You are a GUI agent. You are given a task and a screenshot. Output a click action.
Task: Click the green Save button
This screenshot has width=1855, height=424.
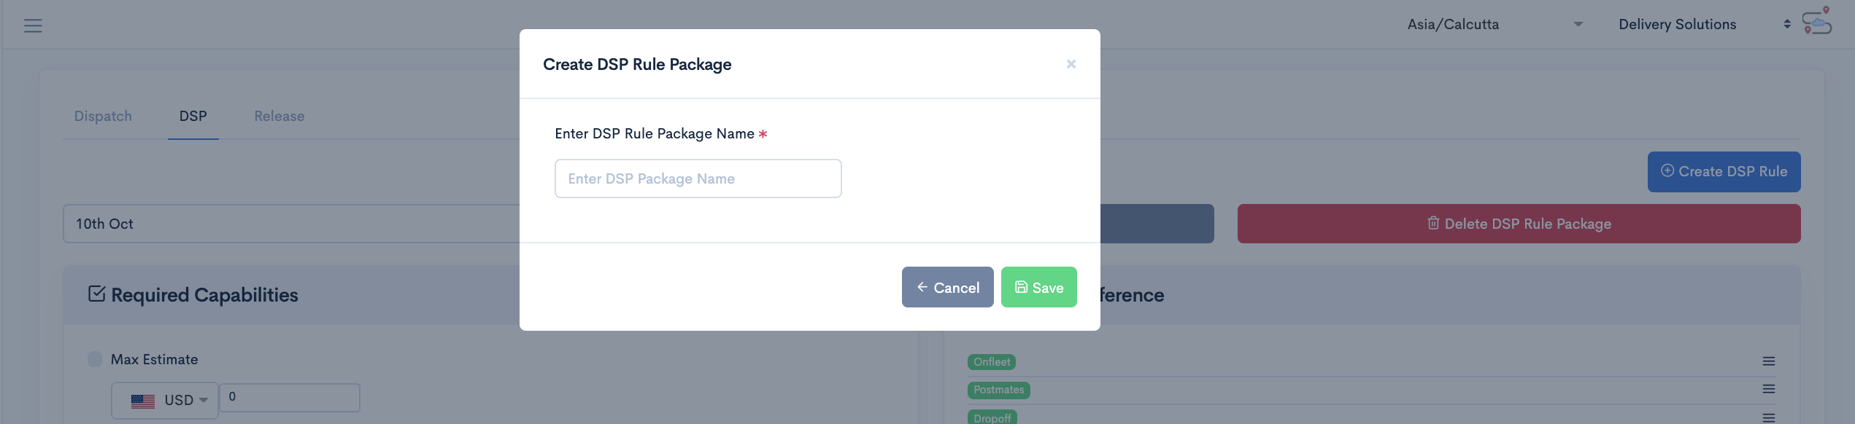point(1038,287)
